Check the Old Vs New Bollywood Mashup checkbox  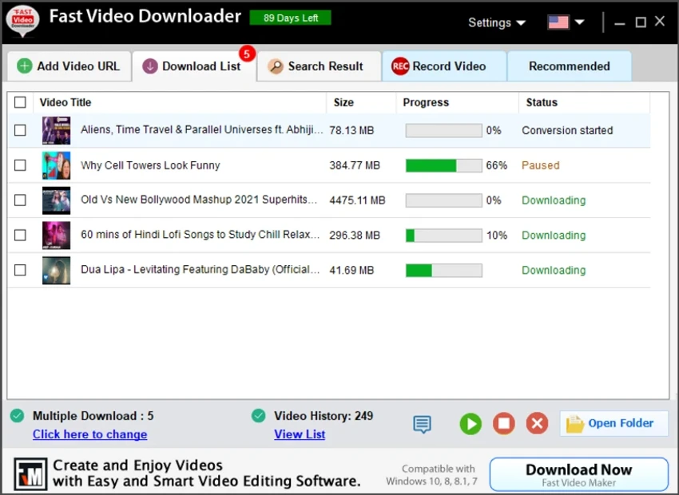click(x=20, y=200)
